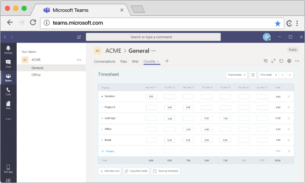Open the Teammates dropdown

point(236,75)
